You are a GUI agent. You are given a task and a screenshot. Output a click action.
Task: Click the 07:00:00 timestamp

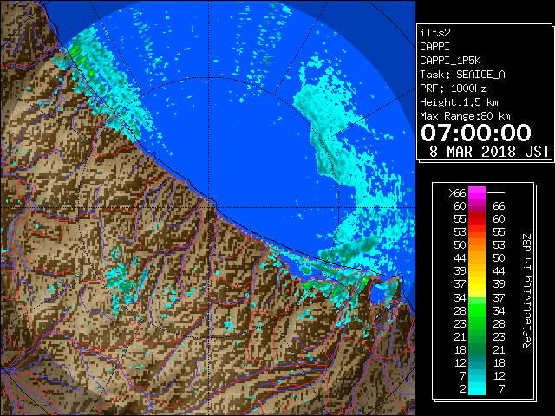click(476, 133)
